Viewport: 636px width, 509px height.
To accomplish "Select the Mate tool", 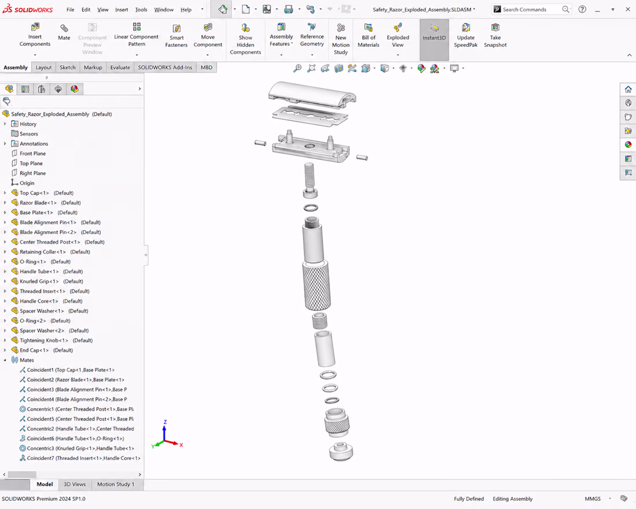I will [64, 32].
